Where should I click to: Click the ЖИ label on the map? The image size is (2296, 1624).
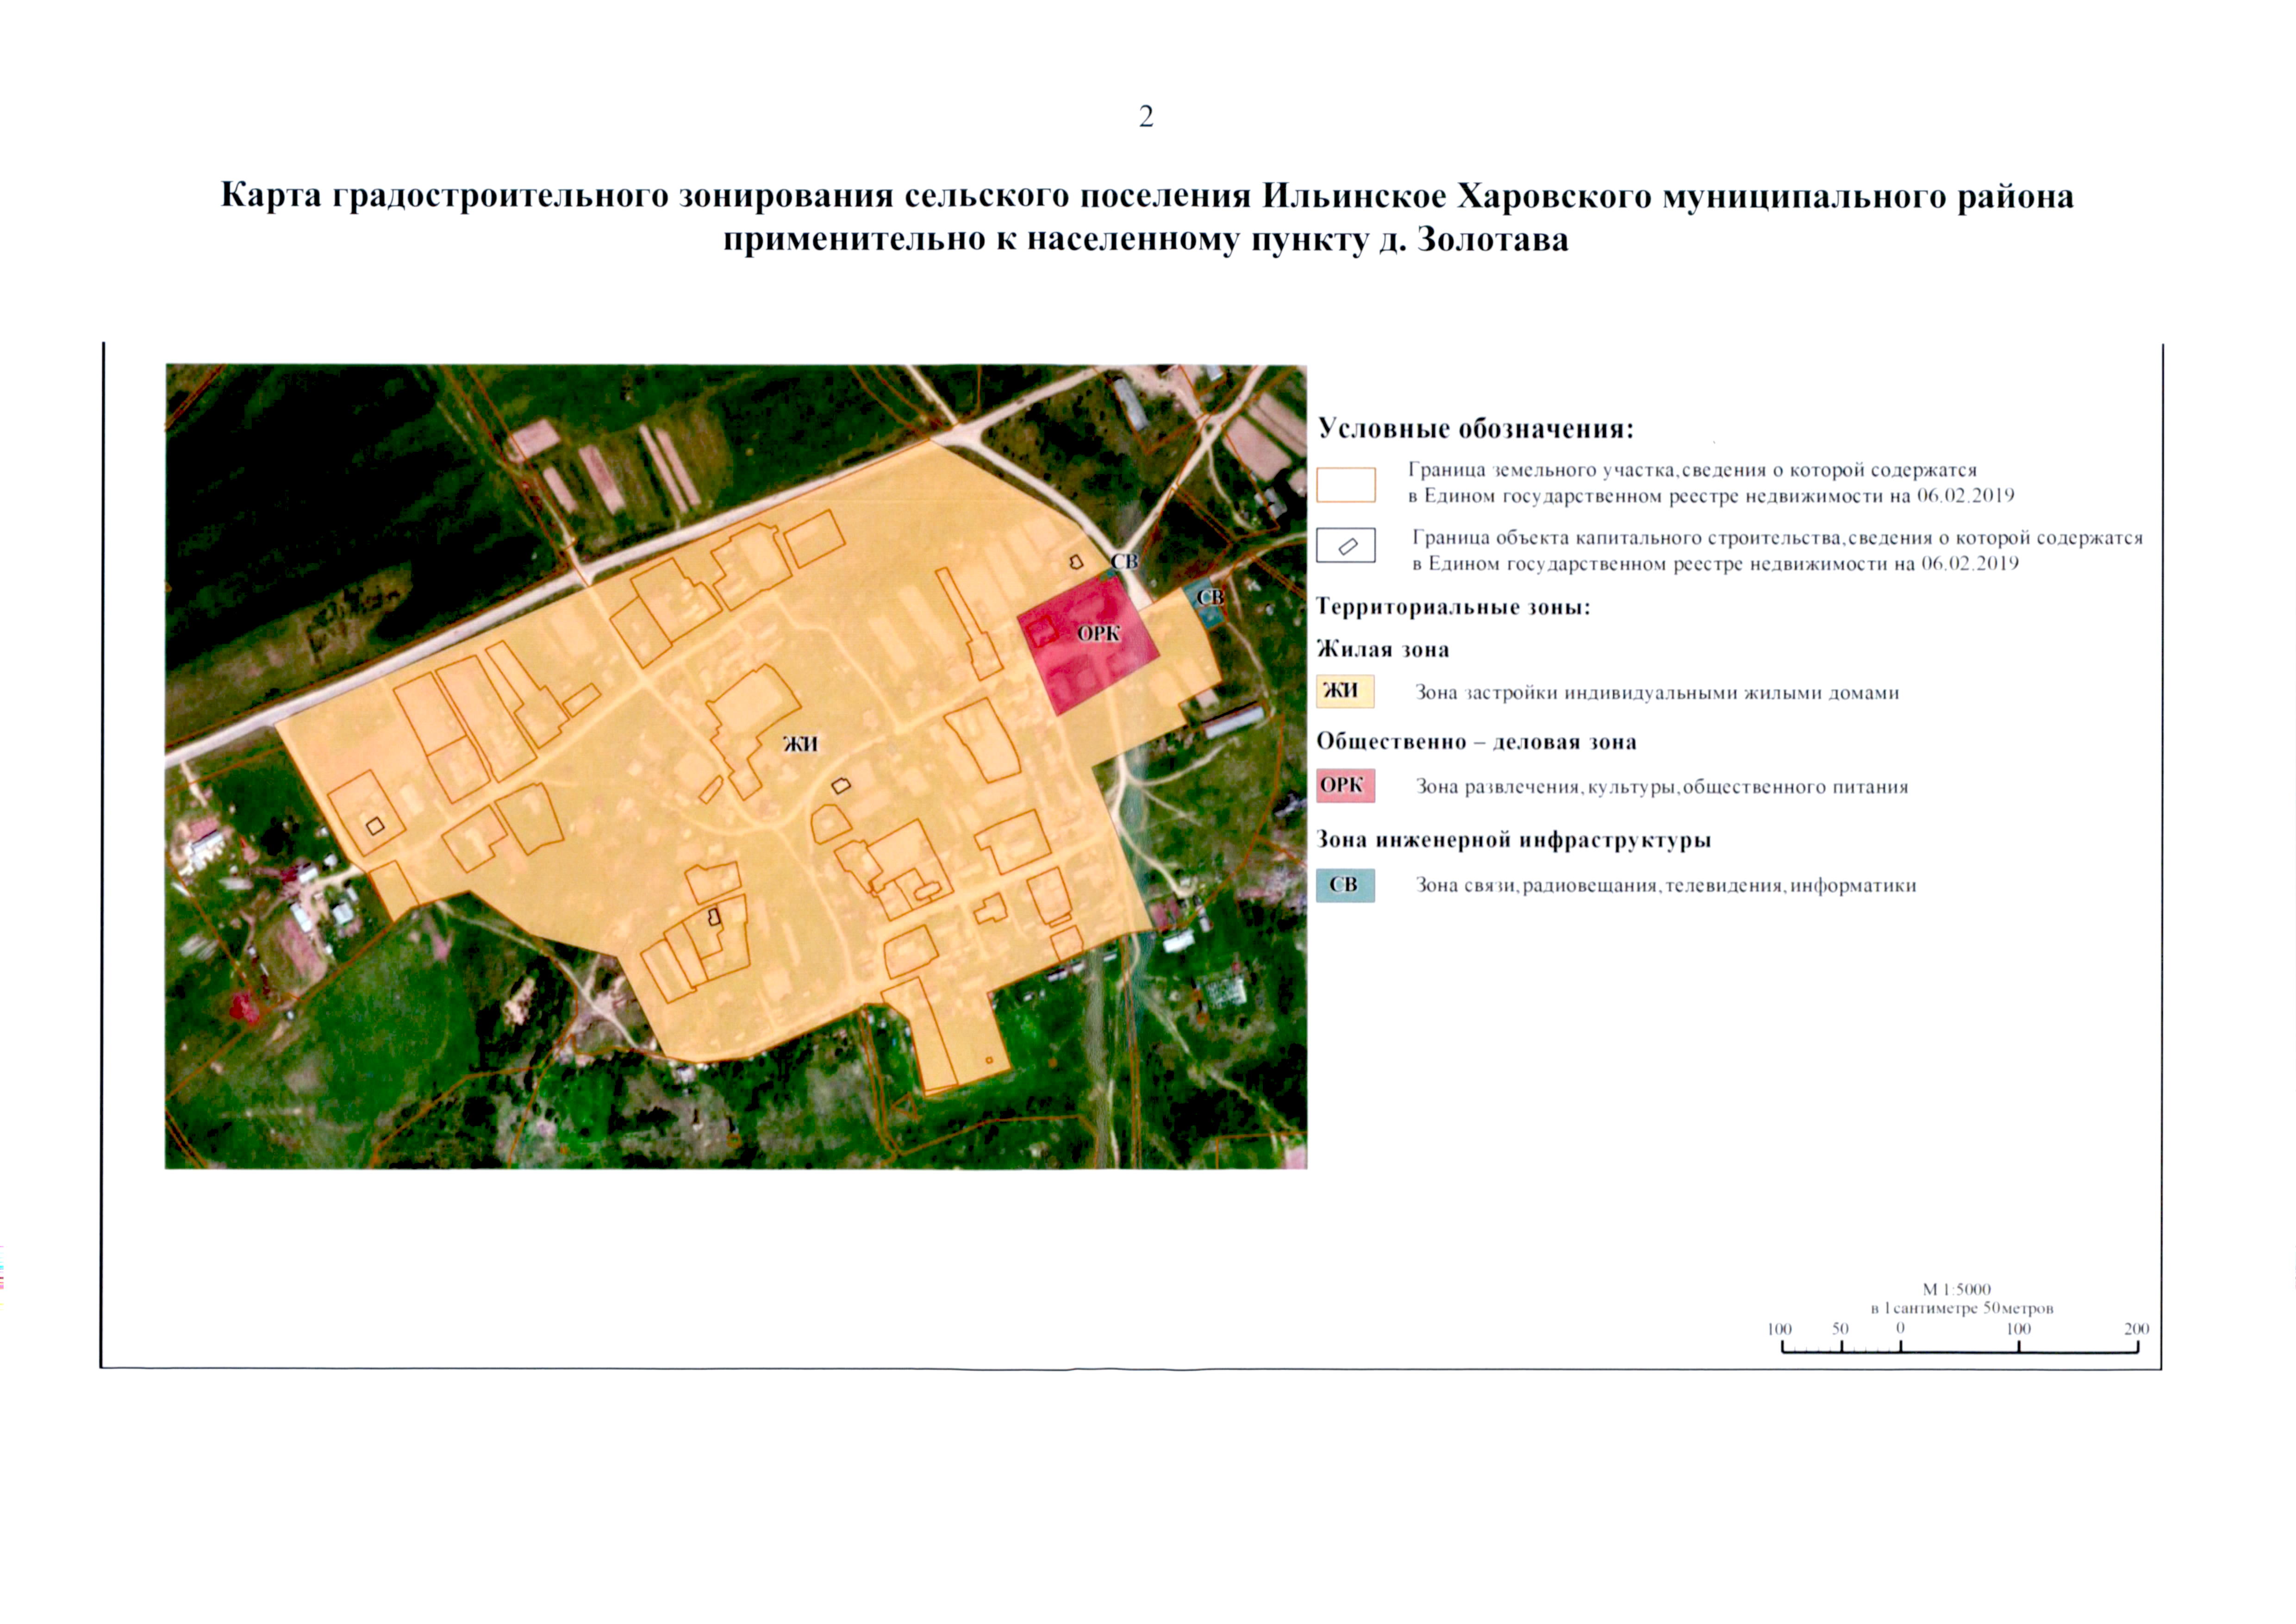pyautogui.click(x=800, y=744)
